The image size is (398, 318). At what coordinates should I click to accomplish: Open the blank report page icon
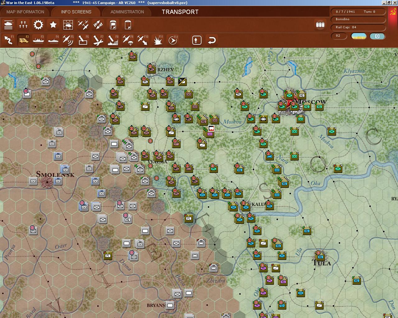coord(128,25)
